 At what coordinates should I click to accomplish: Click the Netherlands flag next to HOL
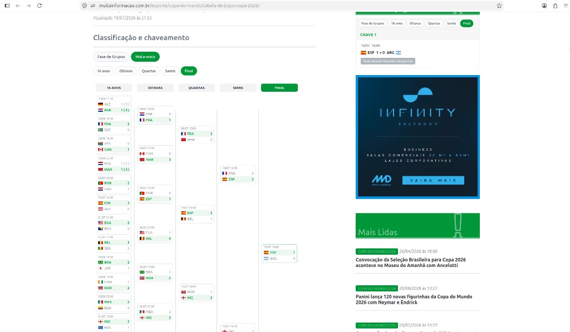(x=100, y=163)
